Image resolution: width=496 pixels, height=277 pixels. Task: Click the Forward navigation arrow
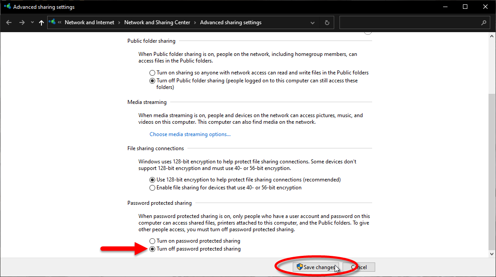click(x=22, y=22)
